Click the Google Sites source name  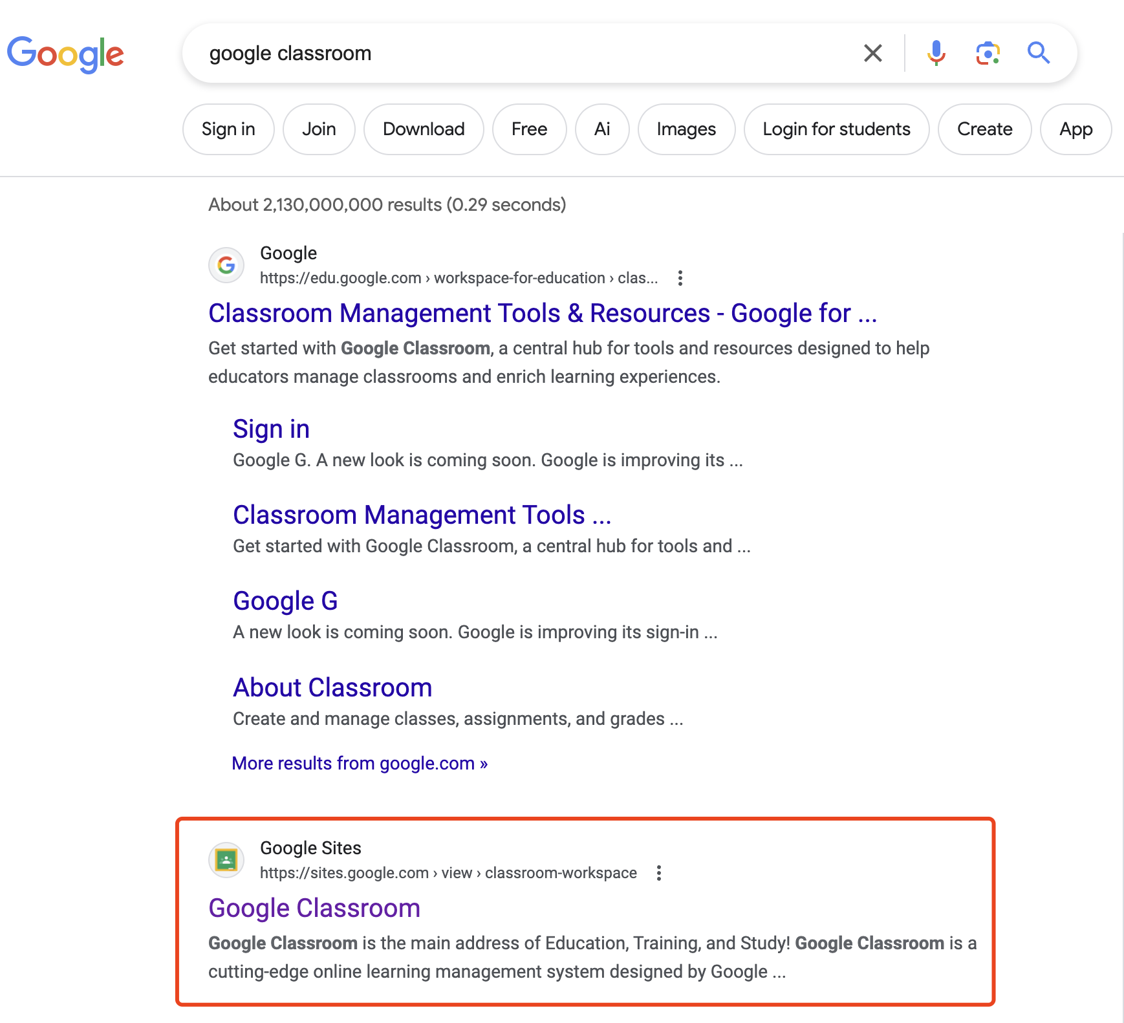pyautogui.click(x=310, y=848)
